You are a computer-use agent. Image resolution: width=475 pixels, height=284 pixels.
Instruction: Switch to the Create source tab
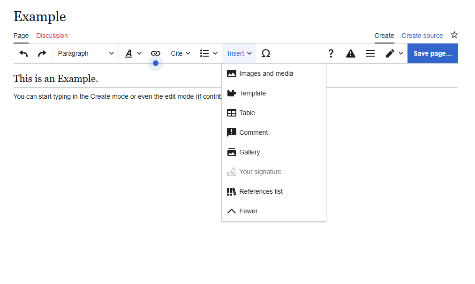pos(422,36)
